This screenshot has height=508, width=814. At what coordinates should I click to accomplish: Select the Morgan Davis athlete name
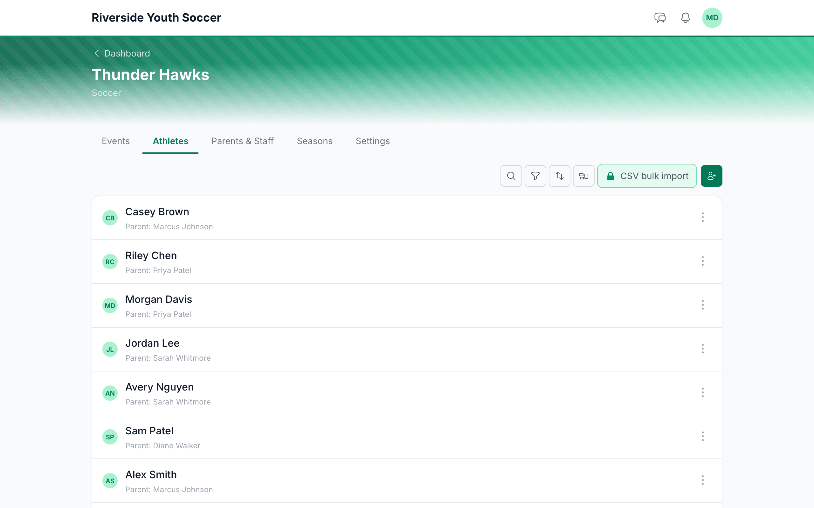(x=159, y=299)
